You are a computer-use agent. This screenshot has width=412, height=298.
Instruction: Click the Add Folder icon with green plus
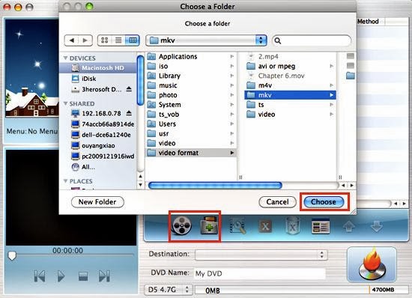209,225
